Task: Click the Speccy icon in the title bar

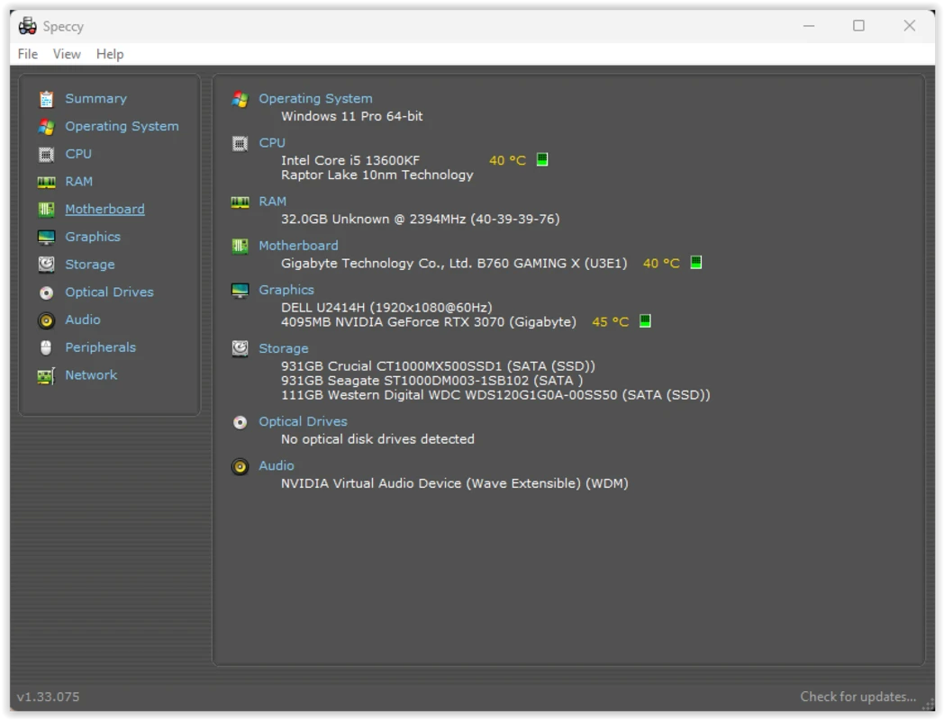Action: [27, 25]
